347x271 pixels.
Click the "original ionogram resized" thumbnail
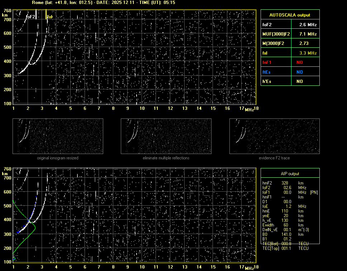[58, 136]
